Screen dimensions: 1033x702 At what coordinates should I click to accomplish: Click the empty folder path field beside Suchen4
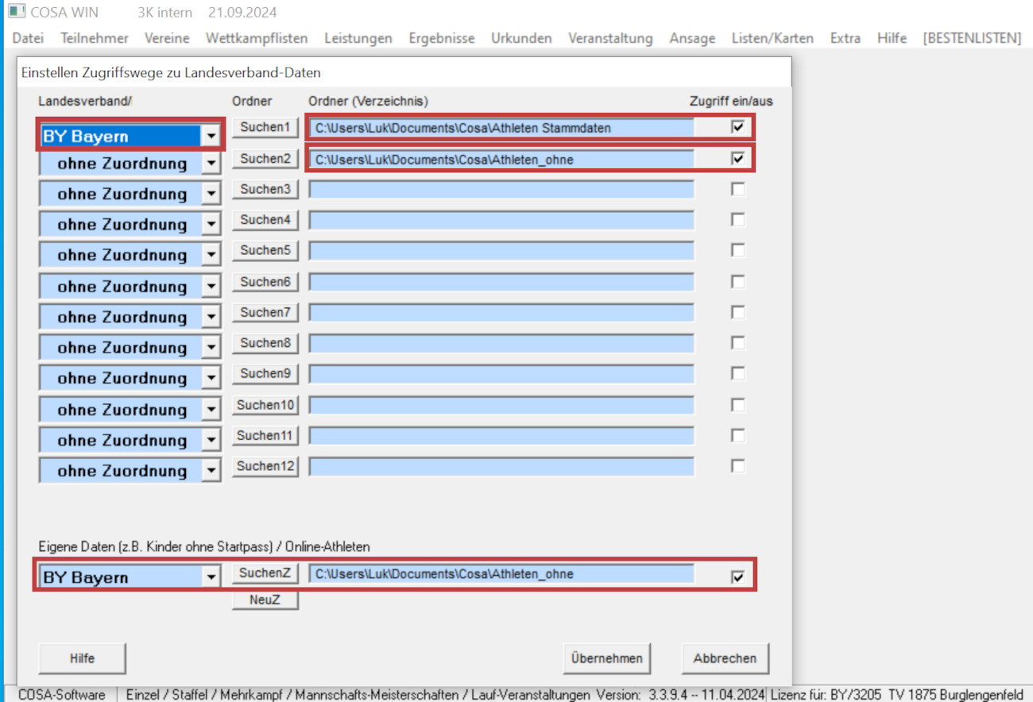501,220
